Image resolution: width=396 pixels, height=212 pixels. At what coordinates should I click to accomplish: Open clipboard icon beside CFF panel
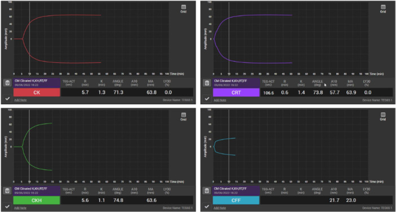click(x=207, y=191)
